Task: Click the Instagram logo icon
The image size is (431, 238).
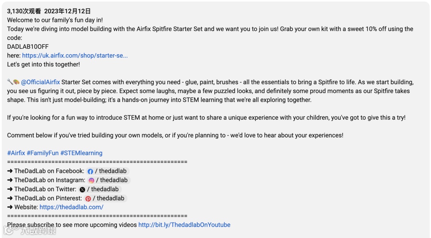Action: 91,180
